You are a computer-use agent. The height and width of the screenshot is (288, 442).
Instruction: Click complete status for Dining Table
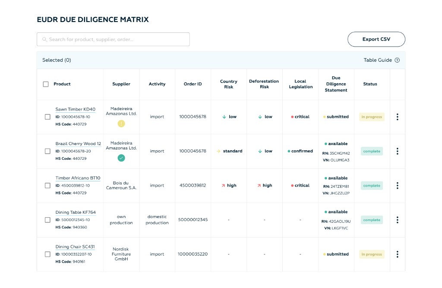pos(372,220)
